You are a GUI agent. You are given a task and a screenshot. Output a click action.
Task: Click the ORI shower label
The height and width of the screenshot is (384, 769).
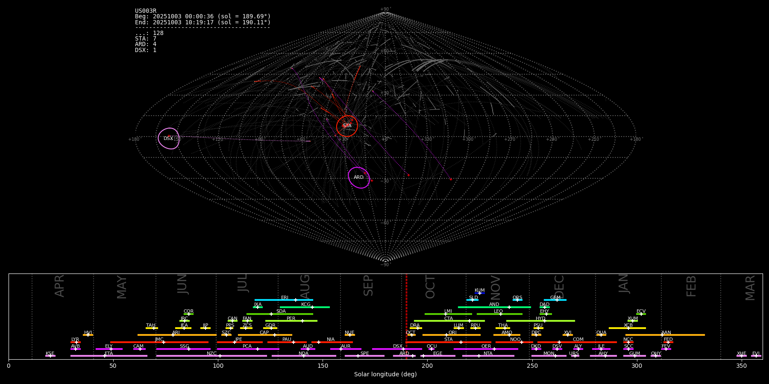(x=452, y=333)
